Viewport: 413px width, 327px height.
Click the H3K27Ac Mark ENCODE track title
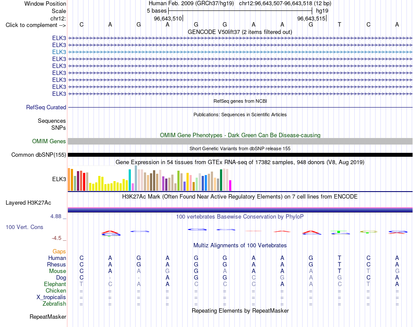[240, 197]
